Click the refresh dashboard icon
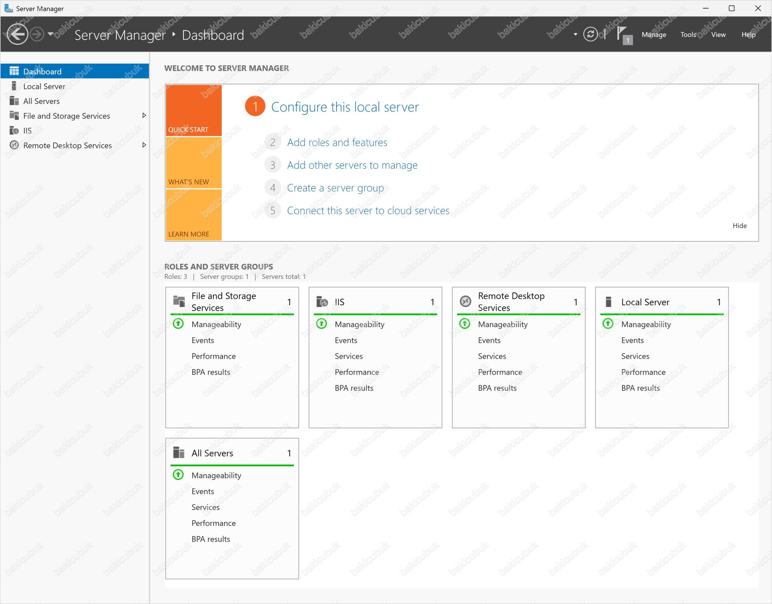The image size is (772, 604). click(590, 34)
